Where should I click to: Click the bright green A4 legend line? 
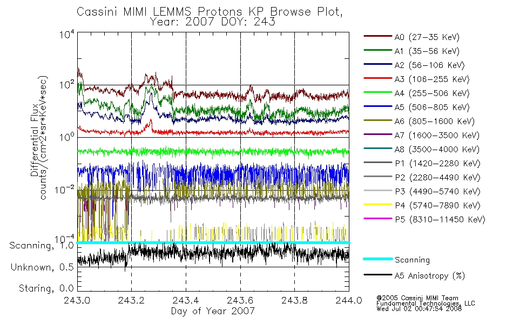(378, 92)
